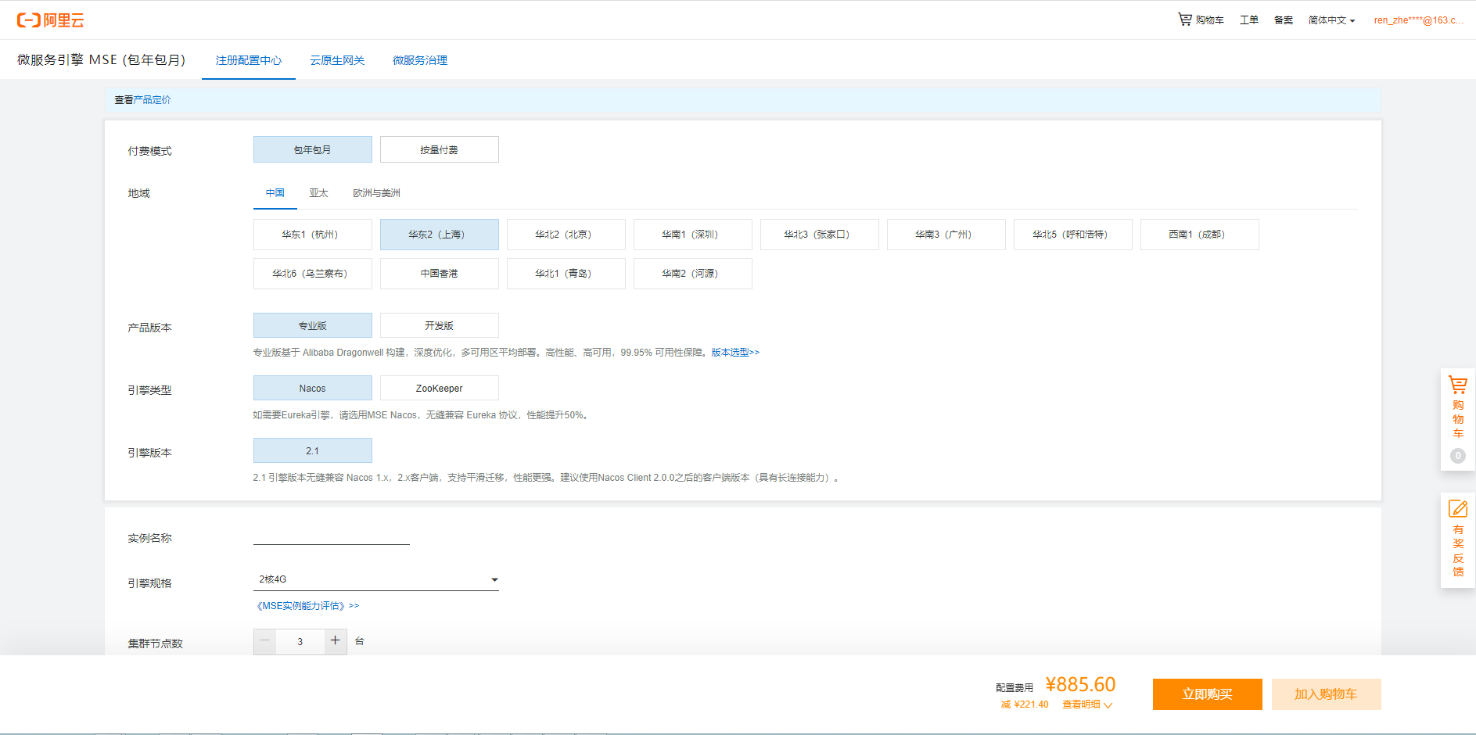Switch to the 亚太 region tab
Screen dimensions: 1476x735
318,193
